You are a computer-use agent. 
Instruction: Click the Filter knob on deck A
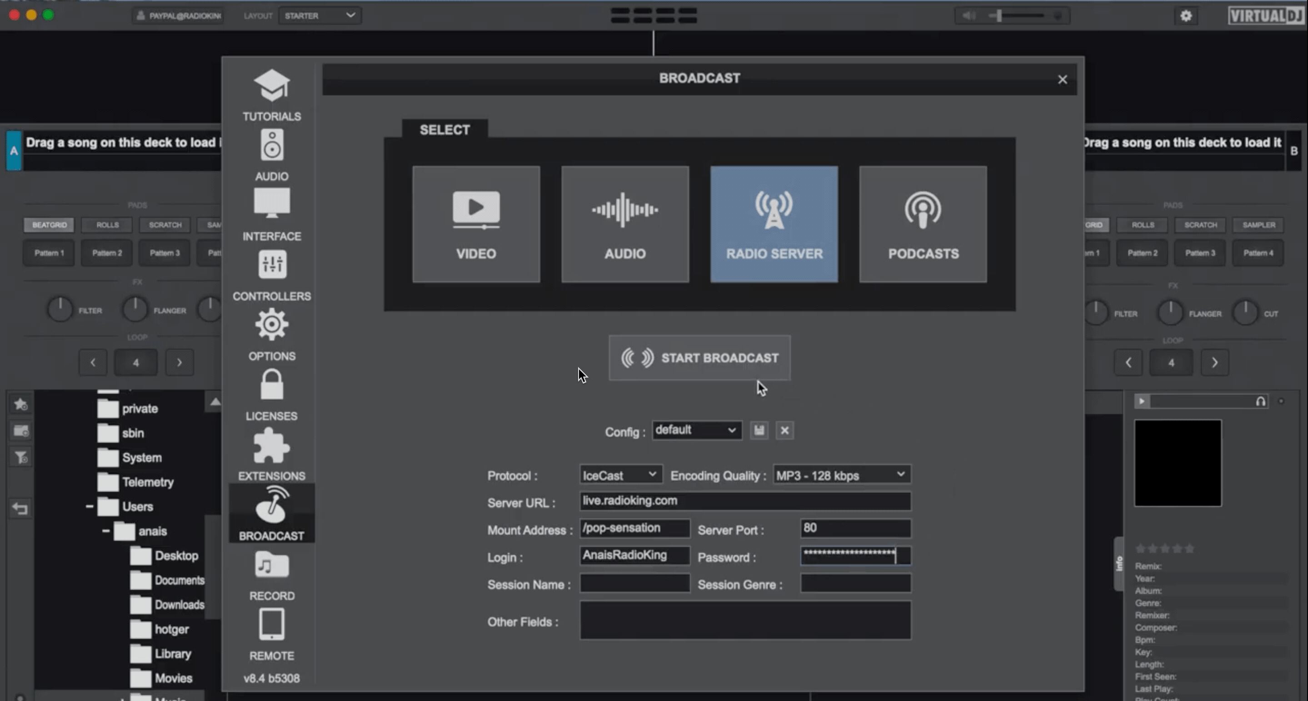click(60, 309)
